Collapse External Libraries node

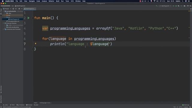click(3, 23)
